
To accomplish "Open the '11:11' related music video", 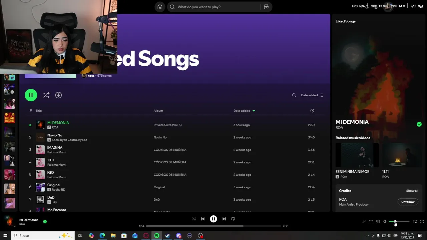I will coord(402,155).
